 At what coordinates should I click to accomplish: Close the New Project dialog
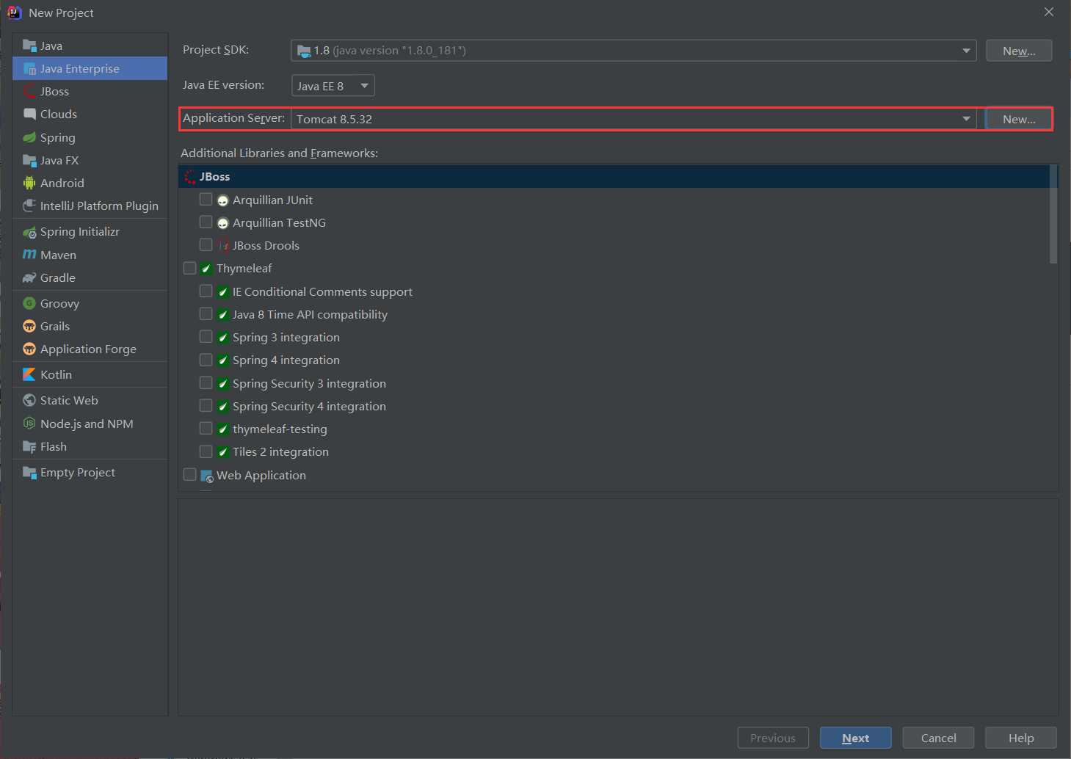pyautogui.click(x=1049, y=12)
